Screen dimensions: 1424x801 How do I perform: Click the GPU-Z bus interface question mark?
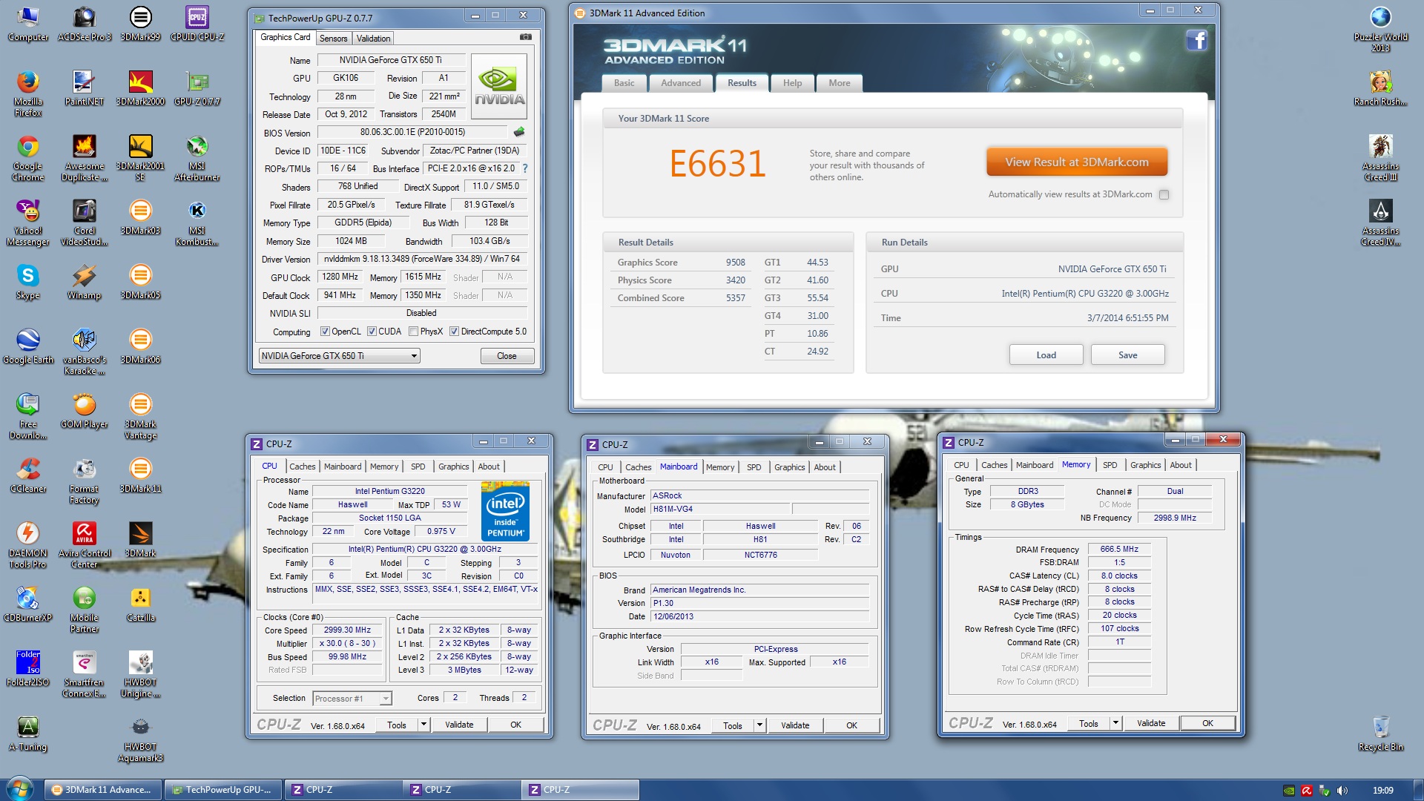click(525, 168)
